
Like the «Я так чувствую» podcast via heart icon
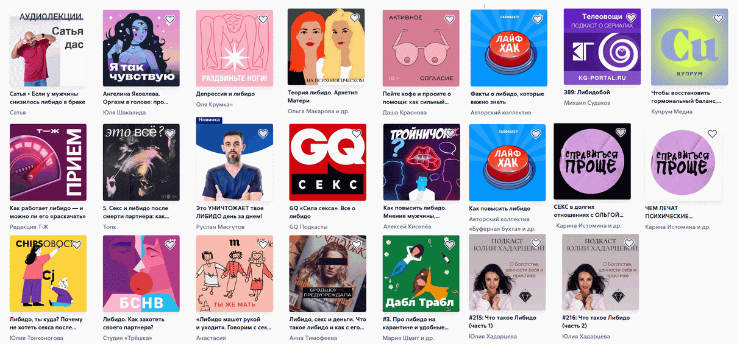170,19
